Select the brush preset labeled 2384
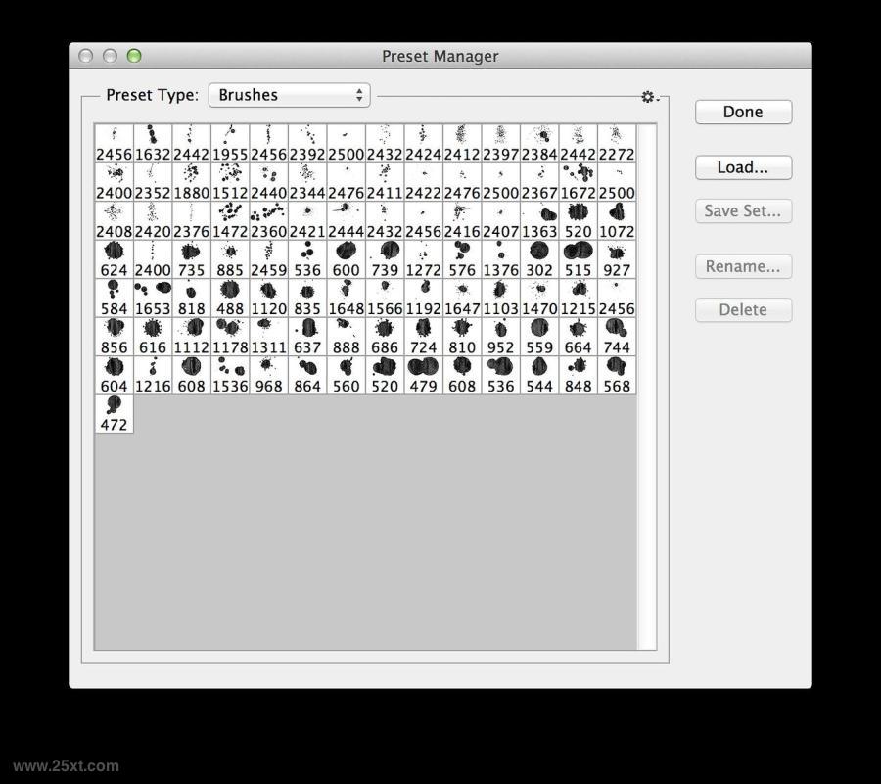Screen dimensions: 881x784 pos(539,144)
